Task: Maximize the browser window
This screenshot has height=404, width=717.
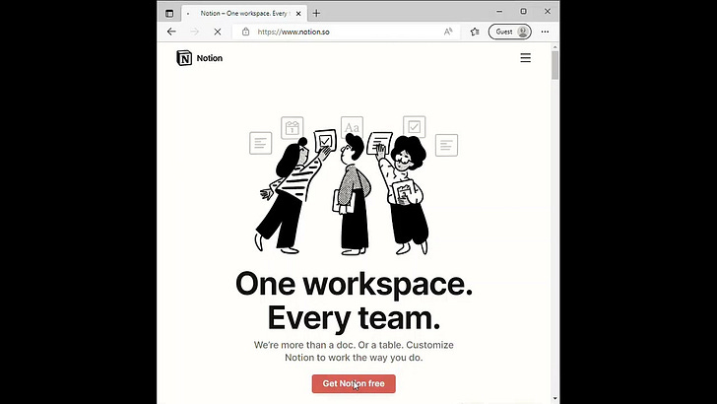Action: click(x=524, y=12)
